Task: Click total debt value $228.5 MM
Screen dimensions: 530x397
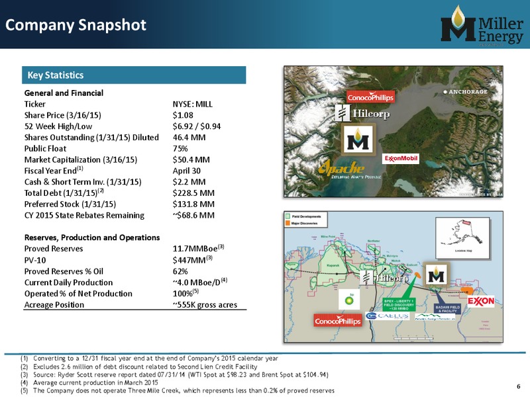Action: [193, 193]
